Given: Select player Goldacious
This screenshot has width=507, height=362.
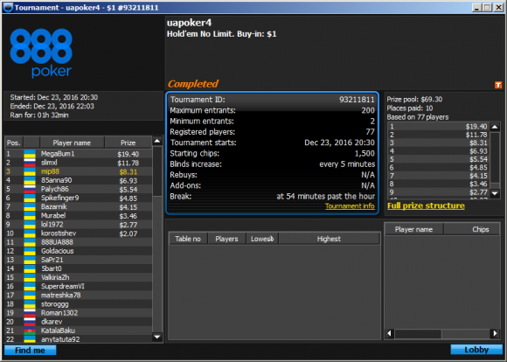Looking at the screenshot, I should pos(79,251).
